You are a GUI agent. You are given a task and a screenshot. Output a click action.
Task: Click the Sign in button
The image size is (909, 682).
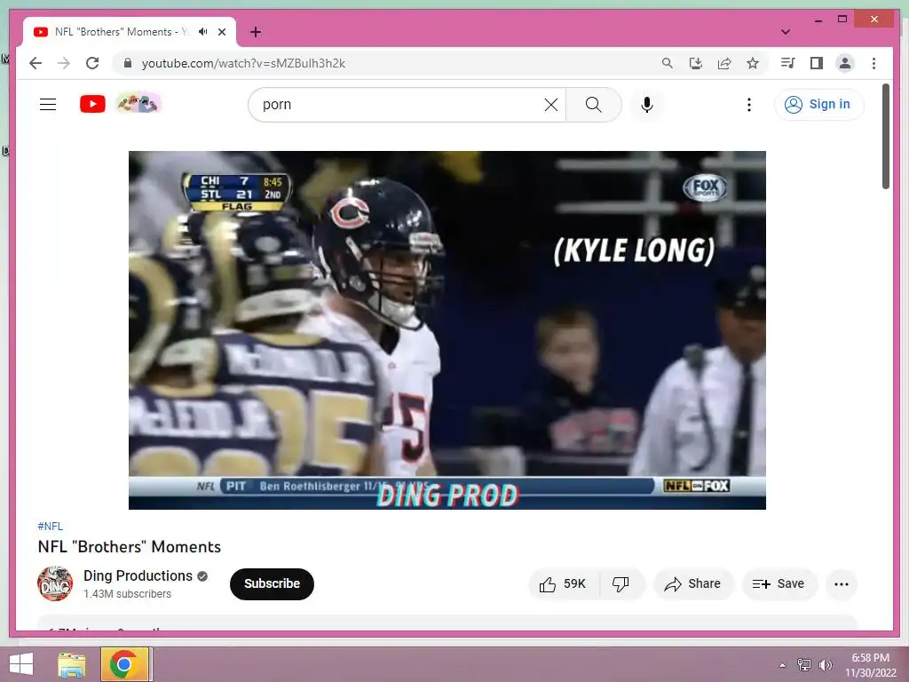pos(818,105)
